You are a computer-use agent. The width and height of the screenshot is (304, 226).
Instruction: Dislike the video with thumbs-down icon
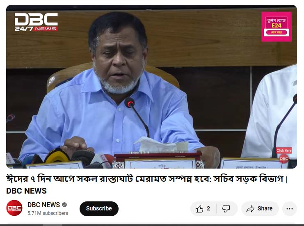226,209
